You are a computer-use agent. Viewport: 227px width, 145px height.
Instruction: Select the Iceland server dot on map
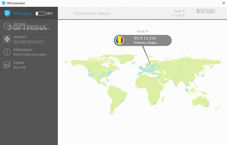point(133,63)
